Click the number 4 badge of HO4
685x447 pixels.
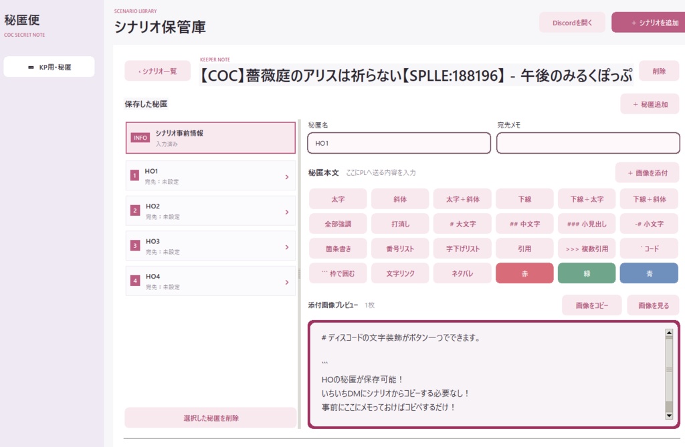click(135, 281)
